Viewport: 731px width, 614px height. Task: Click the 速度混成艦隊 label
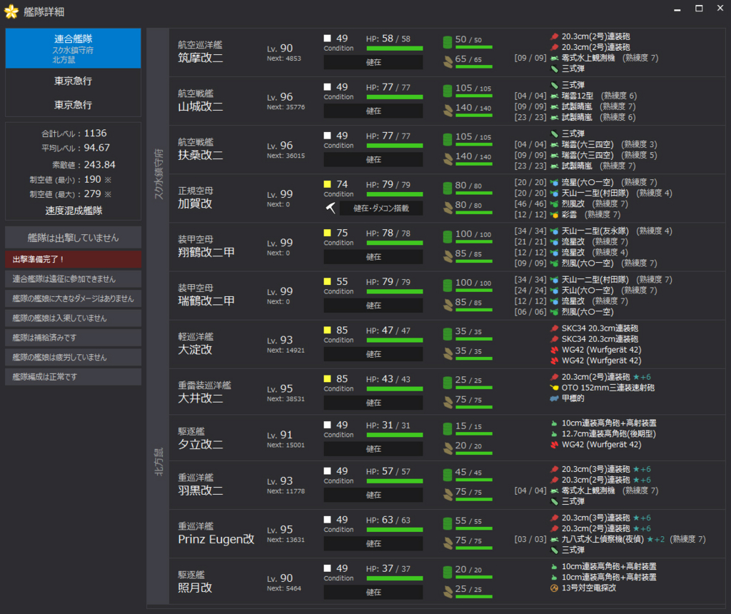click(x=74, y=211)
